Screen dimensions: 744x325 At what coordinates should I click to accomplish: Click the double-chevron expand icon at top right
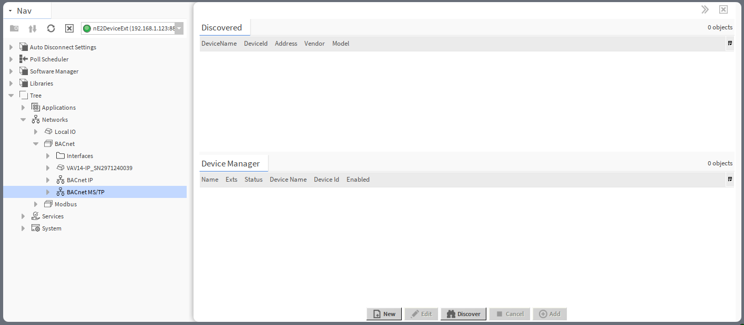[x=705, y=9]
